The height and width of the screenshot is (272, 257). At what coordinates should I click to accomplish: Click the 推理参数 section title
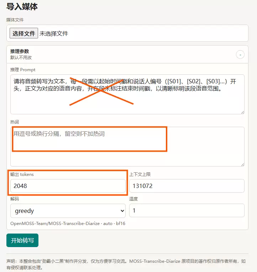tap(20, 51)
